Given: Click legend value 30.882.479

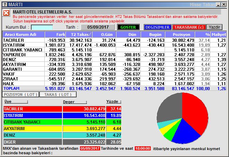Looking at the screenshot, I should (95, 109).
